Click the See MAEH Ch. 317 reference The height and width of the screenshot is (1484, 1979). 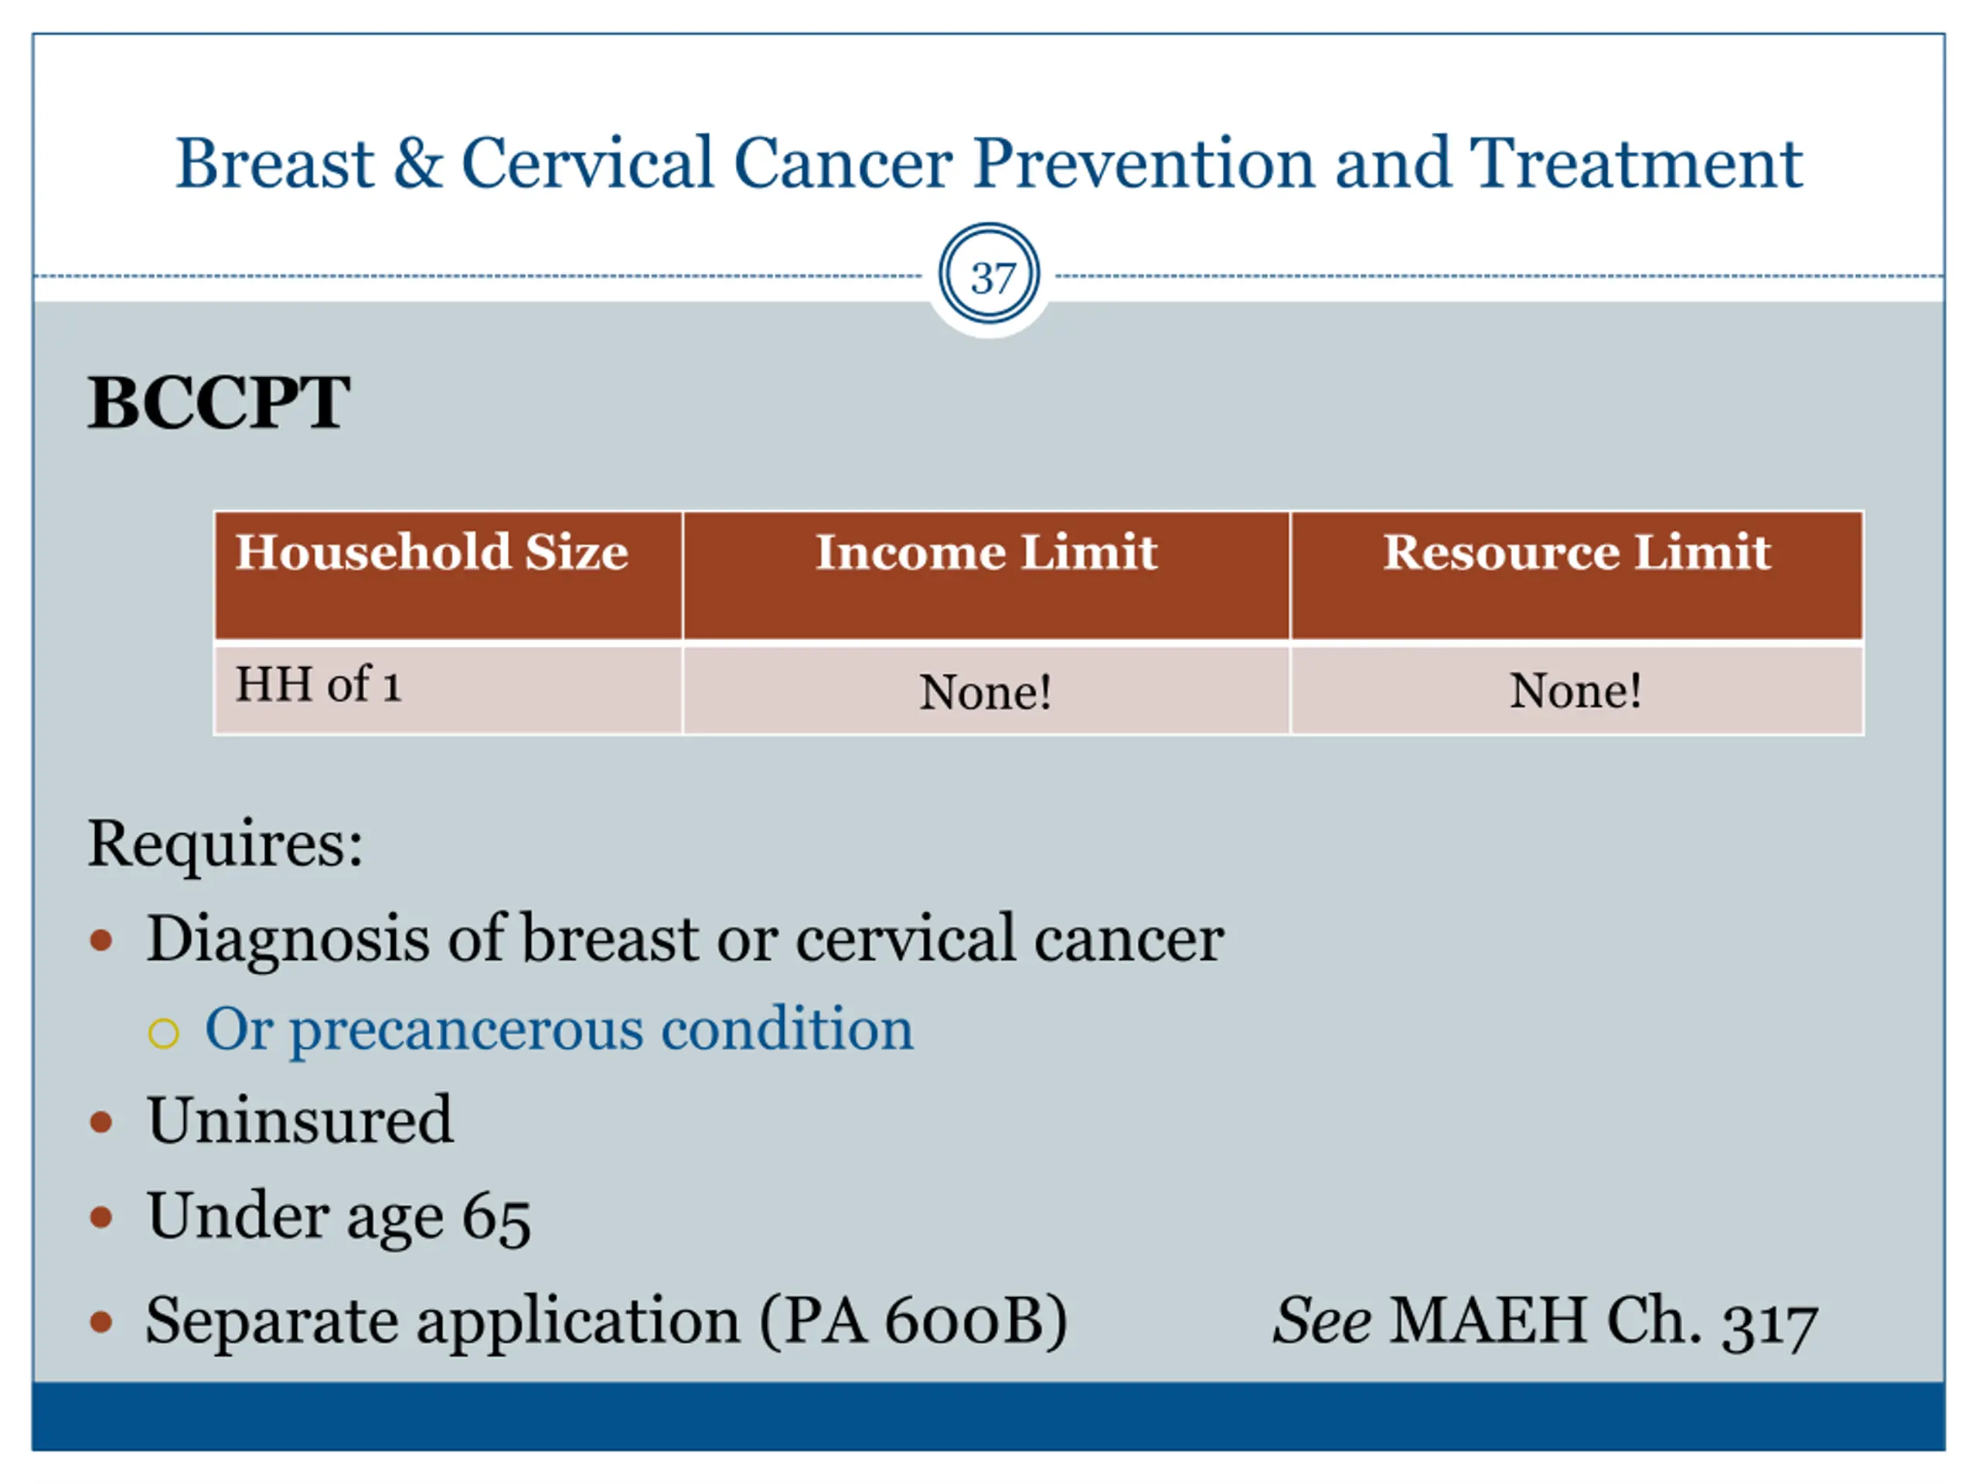click(1546, 1321)
